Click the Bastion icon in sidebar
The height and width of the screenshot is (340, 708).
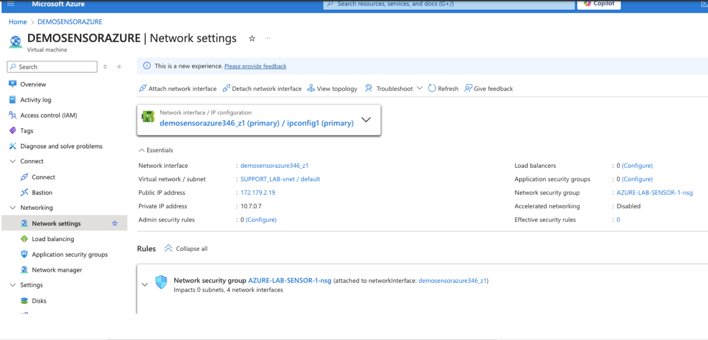24,192
